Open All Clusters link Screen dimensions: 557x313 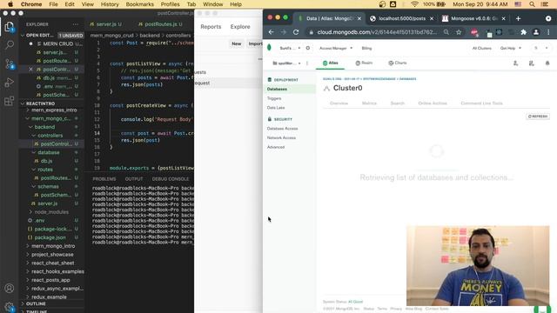(x=481, y=49)
